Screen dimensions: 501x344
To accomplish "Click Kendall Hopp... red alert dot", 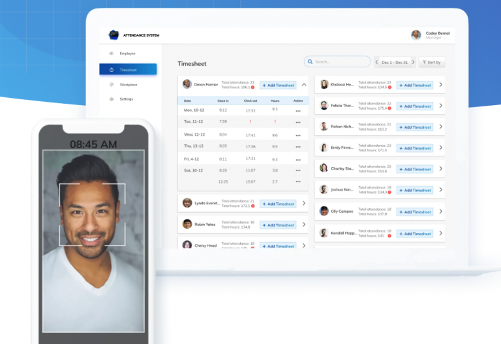I will (389, 236).
